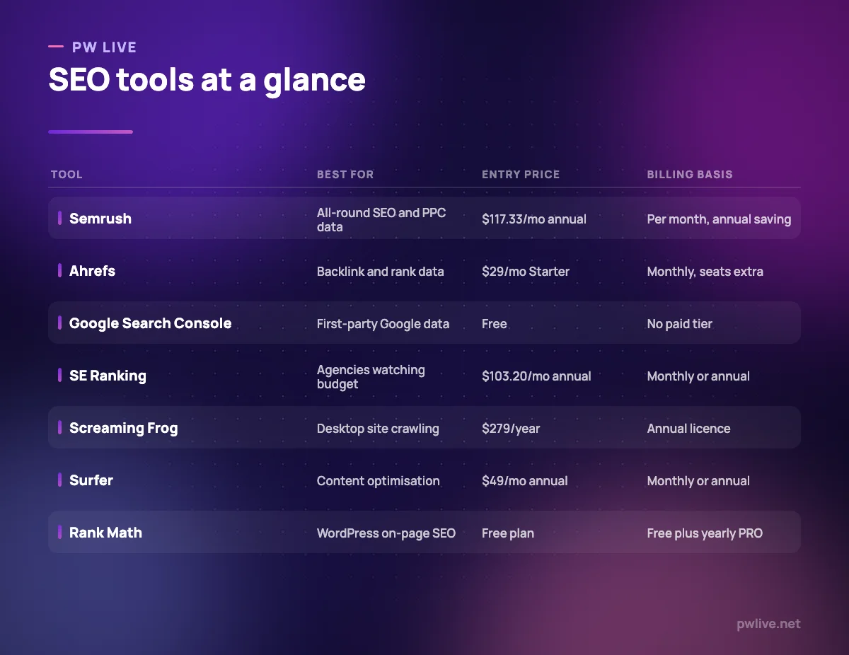Click 'Backlink and rank data' cell

[381, 272]
